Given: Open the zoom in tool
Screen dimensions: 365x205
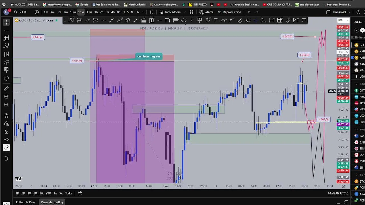Looking at the screenshot, I should pyautogui.click(x=6, y=97).
